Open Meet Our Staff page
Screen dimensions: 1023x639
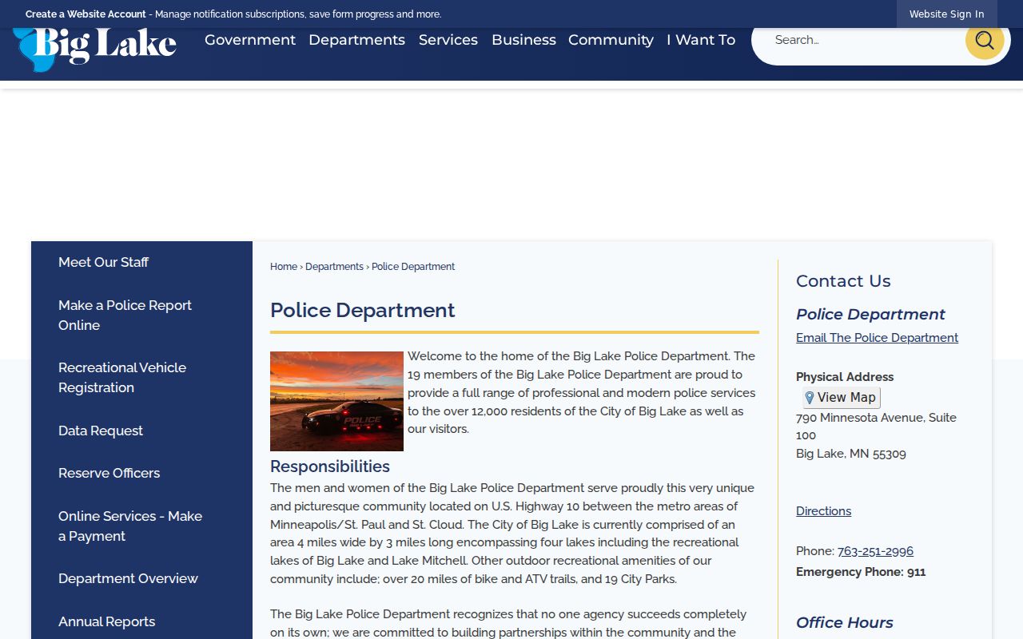(x=103, y=262)
